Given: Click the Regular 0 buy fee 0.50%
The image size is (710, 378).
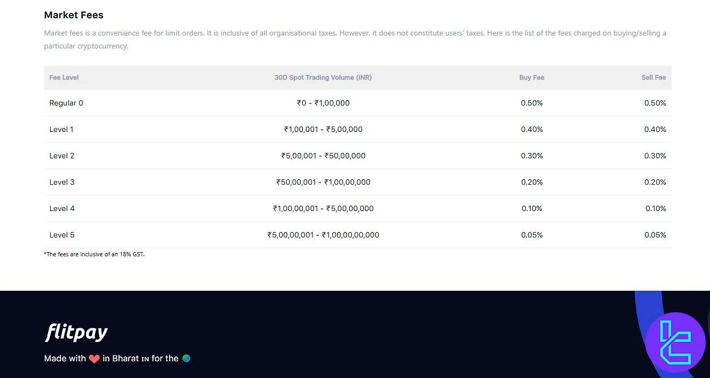Looking at the screenshot, I should coord(532,103).
